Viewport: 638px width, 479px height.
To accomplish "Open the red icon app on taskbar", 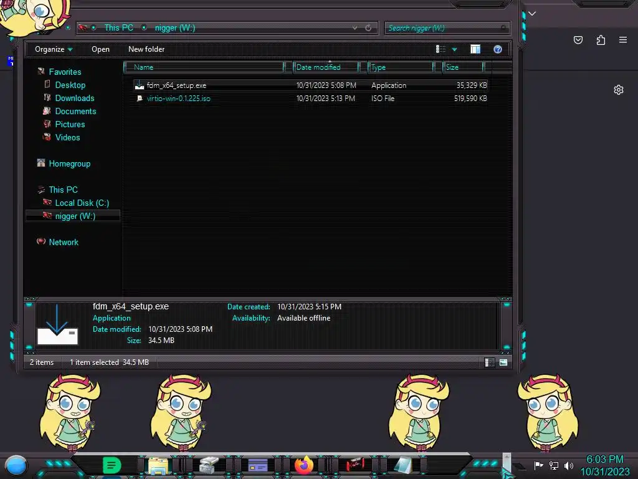I will pos(355,465).
